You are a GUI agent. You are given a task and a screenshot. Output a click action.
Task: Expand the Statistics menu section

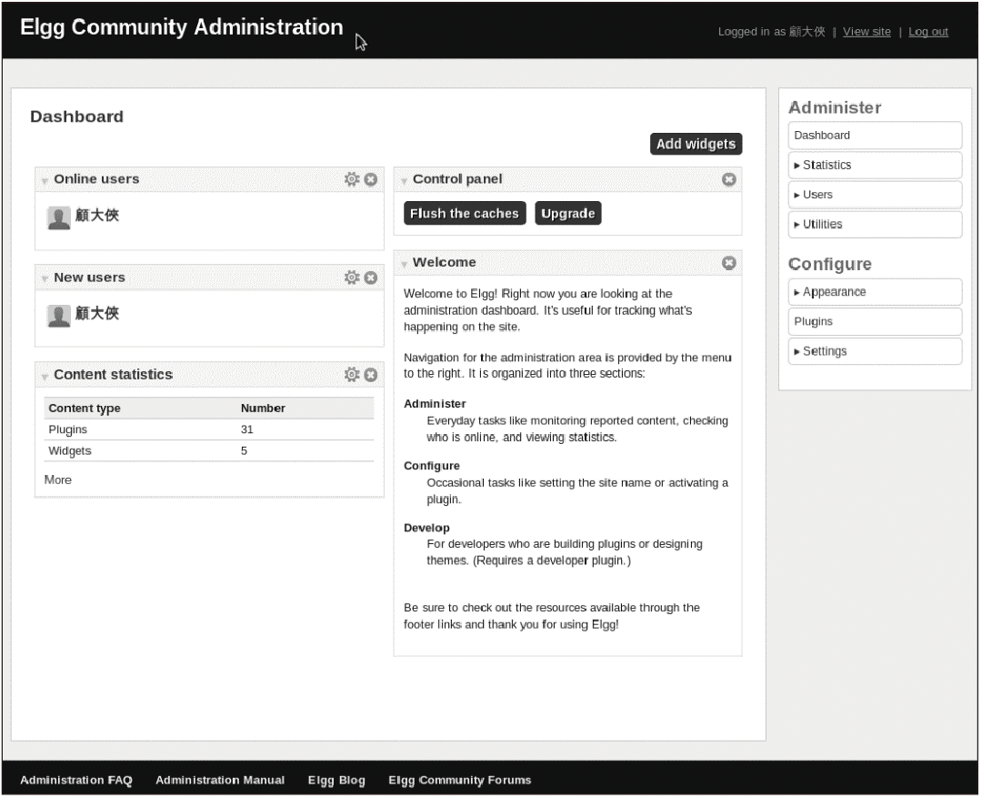875,166
